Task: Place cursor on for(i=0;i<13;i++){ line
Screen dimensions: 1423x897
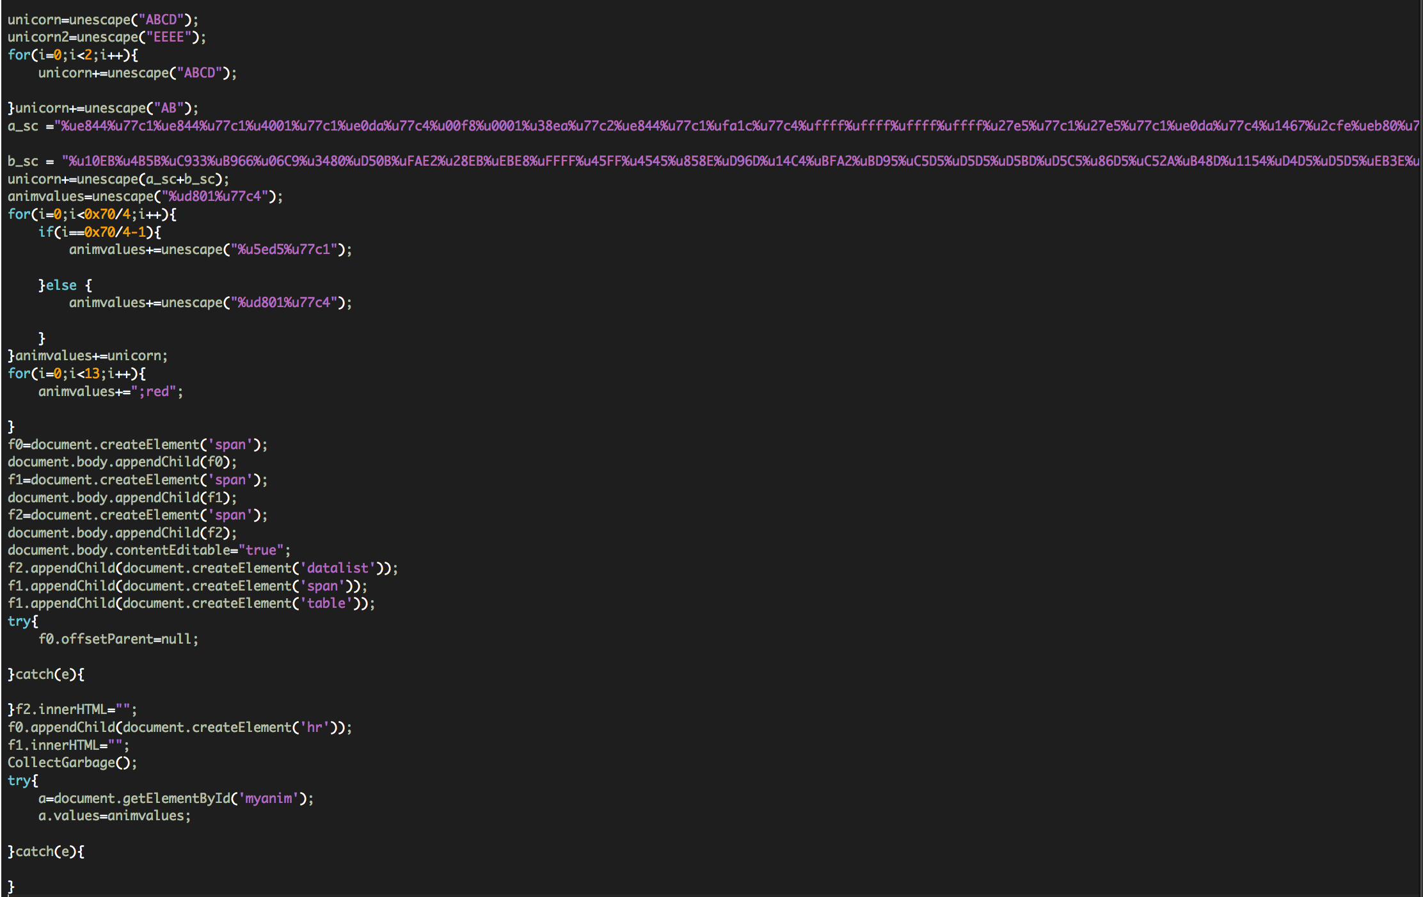Action: coord(76,374)
